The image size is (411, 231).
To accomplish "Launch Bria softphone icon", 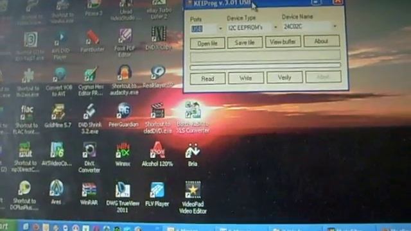I will (193, 155).
